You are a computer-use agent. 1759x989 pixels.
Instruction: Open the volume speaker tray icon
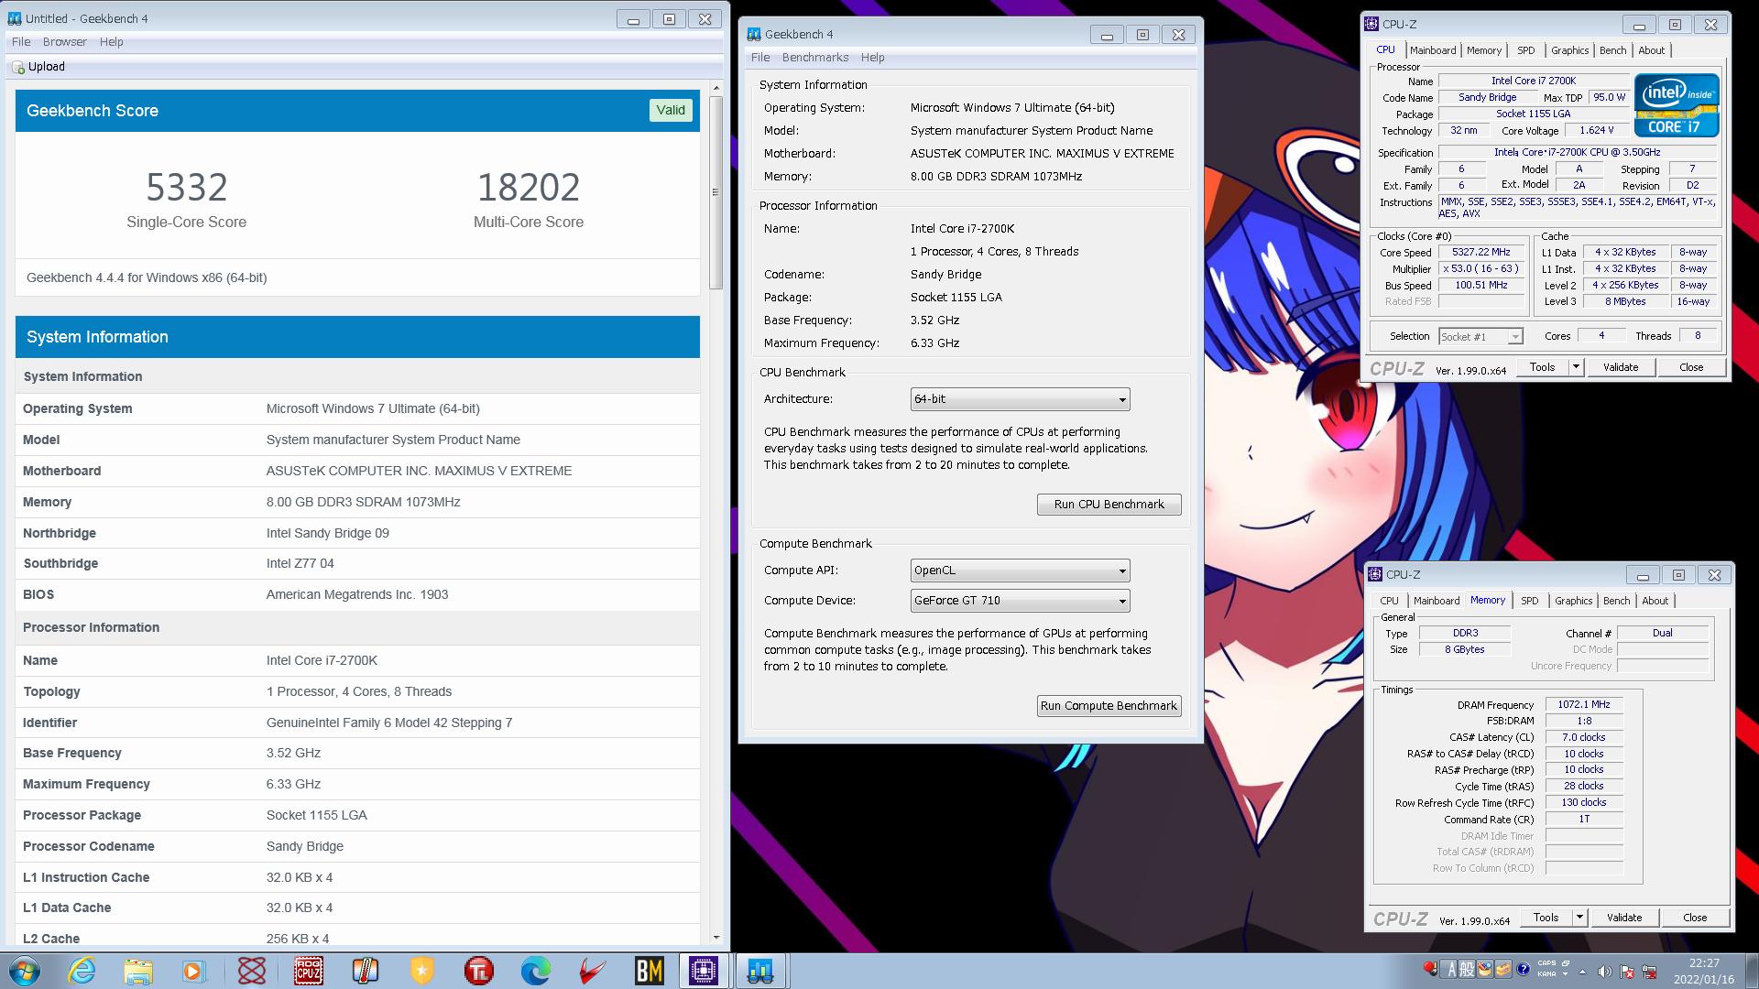(1605, 972)
